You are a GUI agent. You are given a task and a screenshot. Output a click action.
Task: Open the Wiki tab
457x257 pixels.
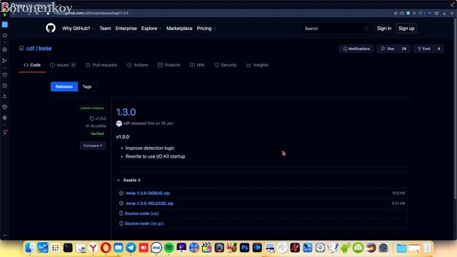pyautogui.click(x=197, y=65)
